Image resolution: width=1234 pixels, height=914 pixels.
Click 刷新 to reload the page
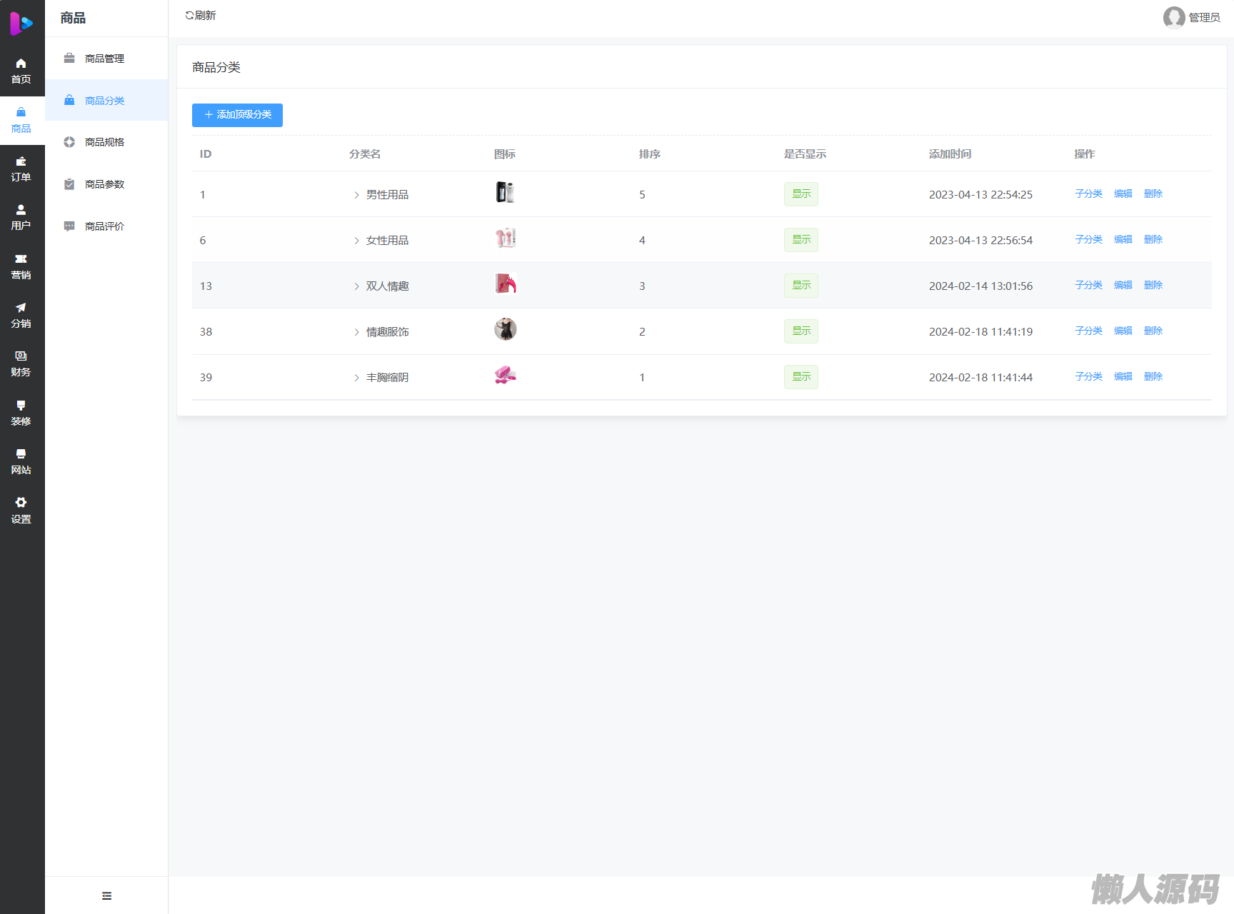[x=201, y=16]
